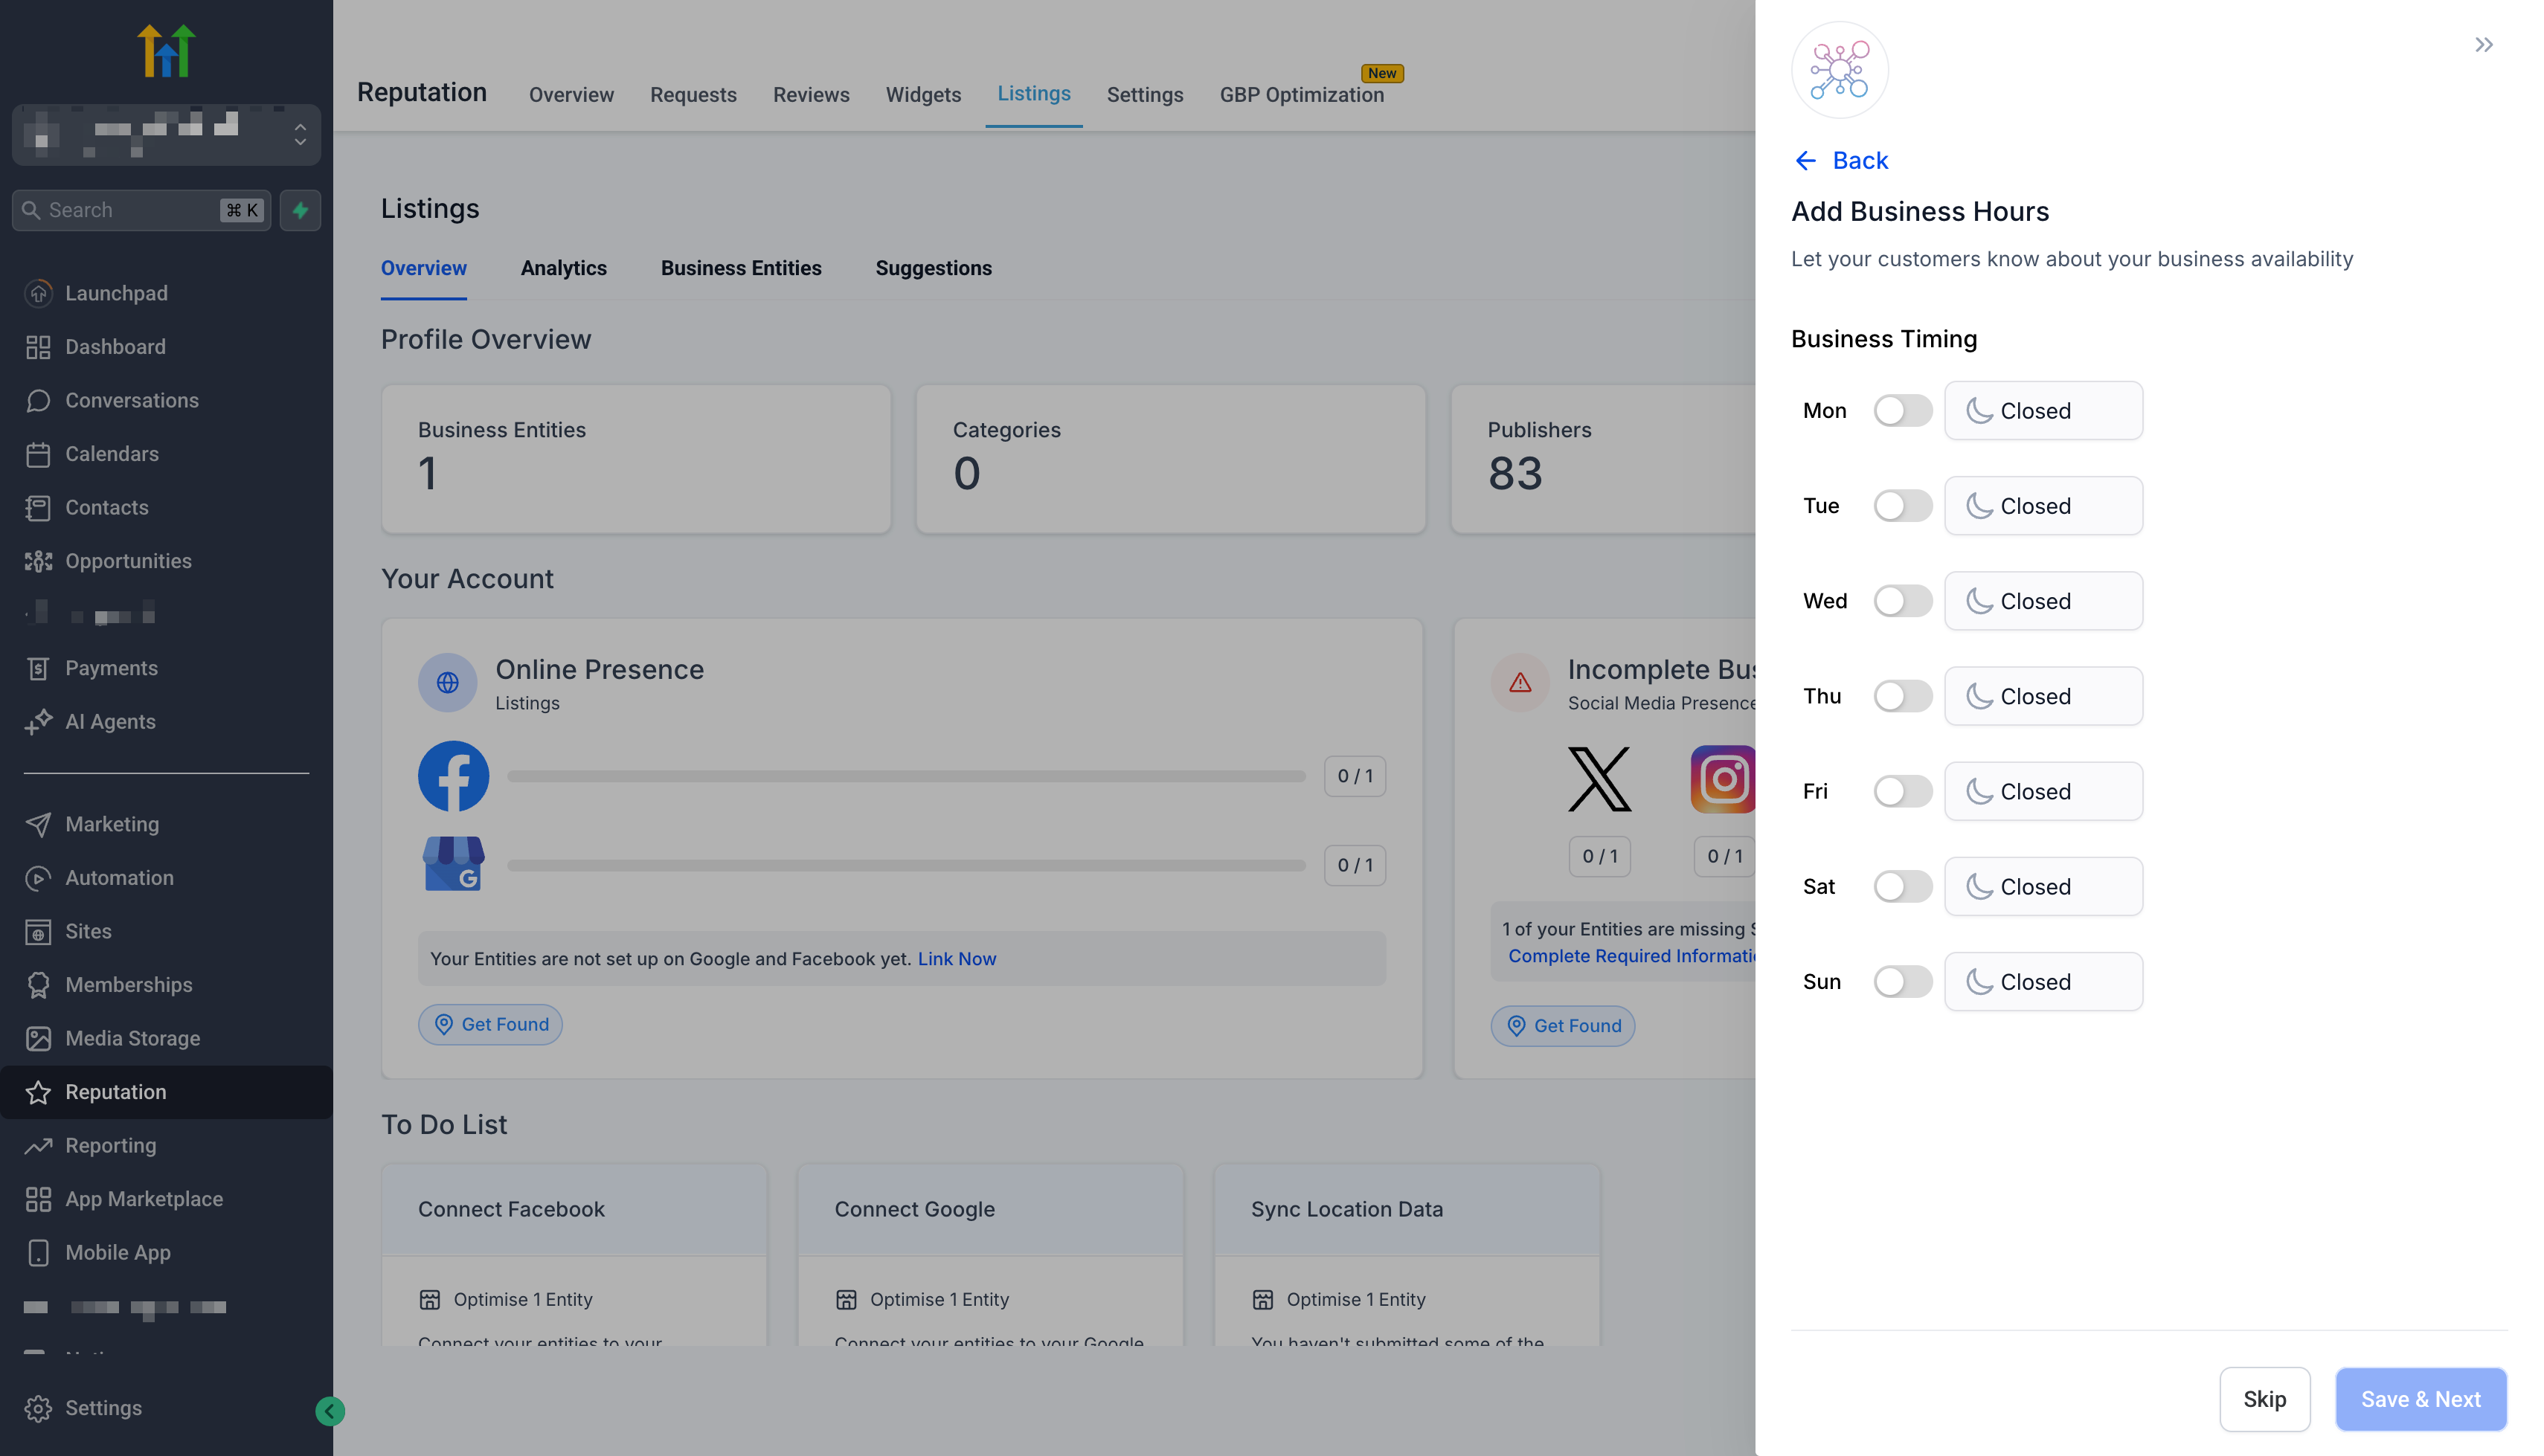This screenshot has width=2544, height=1456.
Task: Click the green lightning quick-action icon
Action: pyautogui.click(x=300, y=210)
